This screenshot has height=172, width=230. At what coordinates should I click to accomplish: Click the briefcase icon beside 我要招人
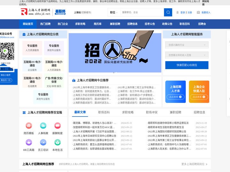[198, 12]
